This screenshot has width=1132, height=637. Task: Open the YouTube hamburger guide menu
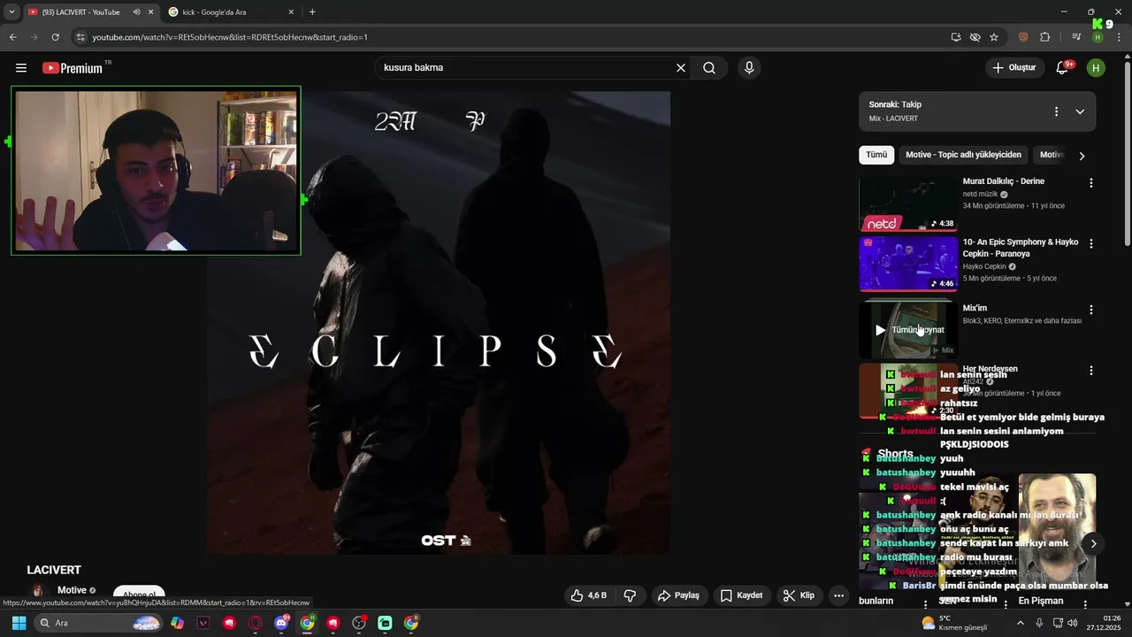coord(21,68)
